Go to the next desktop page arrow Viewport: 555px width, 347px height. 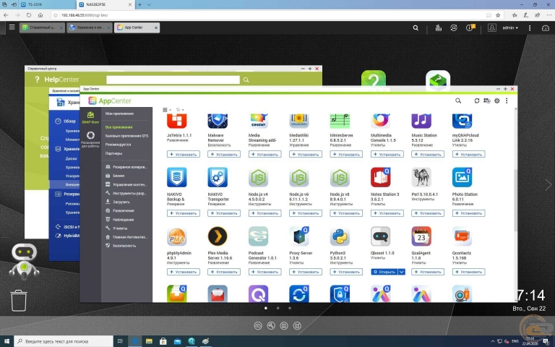(x=548, y=185)
